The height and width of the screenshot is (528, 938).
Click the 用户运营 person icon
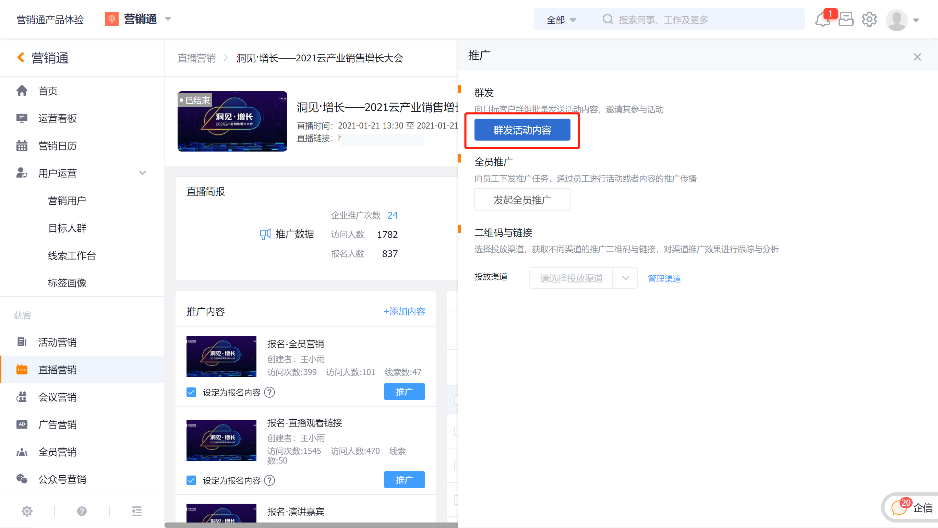click(22, 172)
